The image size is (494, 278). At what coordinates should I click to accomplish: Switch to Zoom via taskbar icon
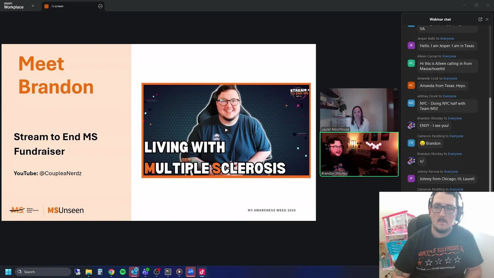191,272
